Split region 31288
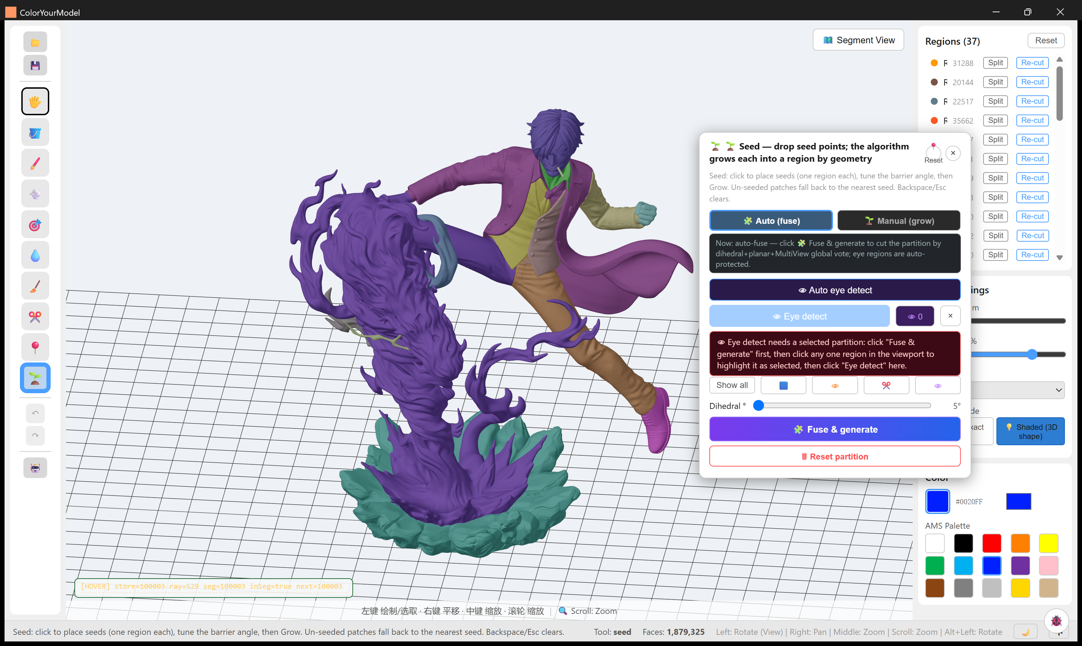This screenshot has height=646, width=1082. tap(995, 63)
